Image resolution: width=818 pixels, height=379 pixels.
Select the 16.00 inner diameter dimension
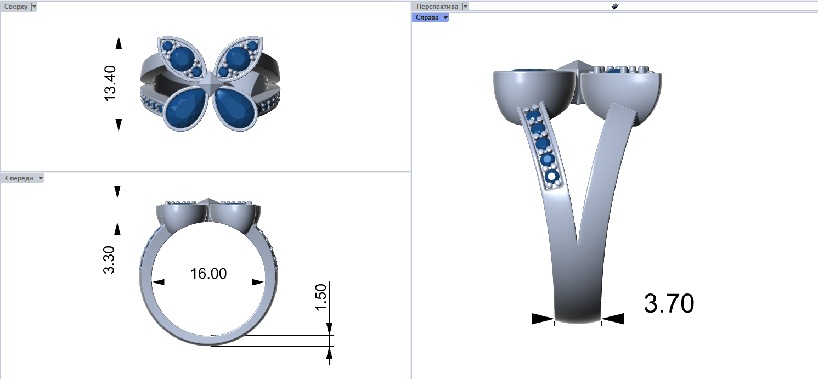pos(208,274)
